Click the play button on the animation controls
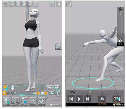The width and height of the screenshot is (126, 109). coord(79,99)
